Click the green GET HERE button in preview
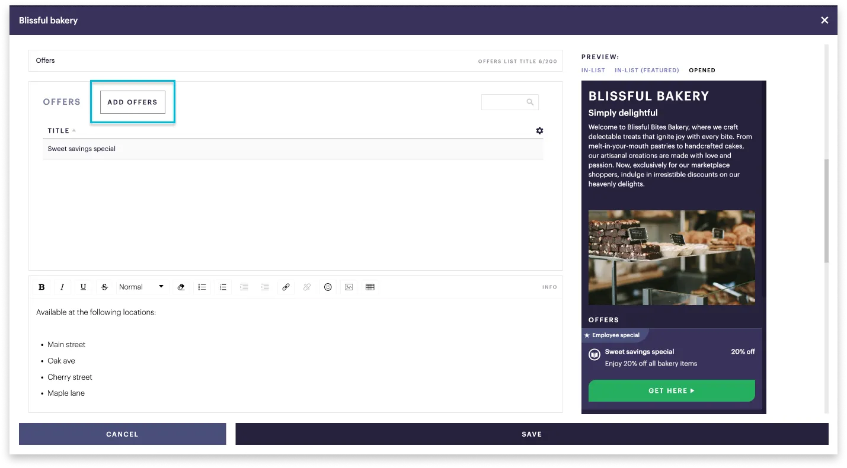The image size is (847, 468). pos(672,391)
